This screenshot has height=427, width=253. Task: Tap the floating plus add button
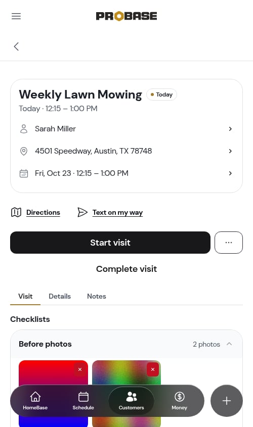227,401
